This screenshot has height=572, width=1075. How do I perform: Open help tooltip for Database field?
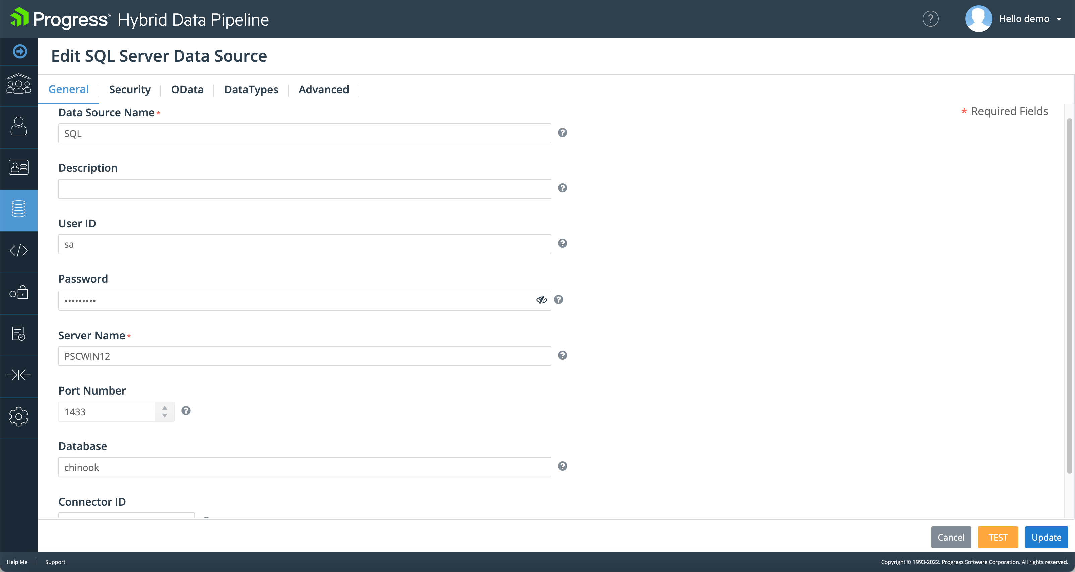(563, 466)
